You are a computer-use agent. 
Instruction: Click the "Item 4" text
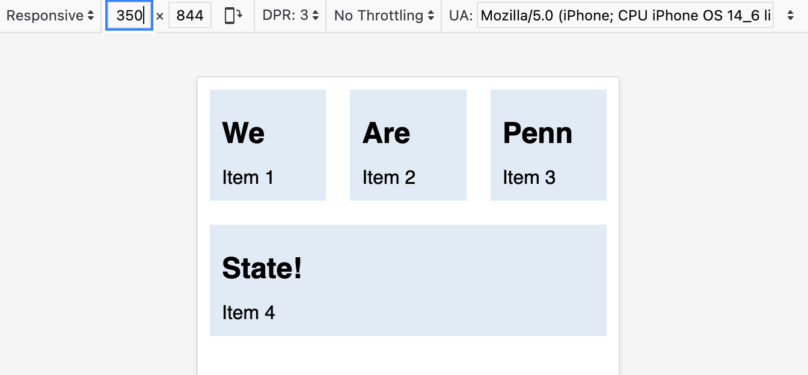pos(248,312)
